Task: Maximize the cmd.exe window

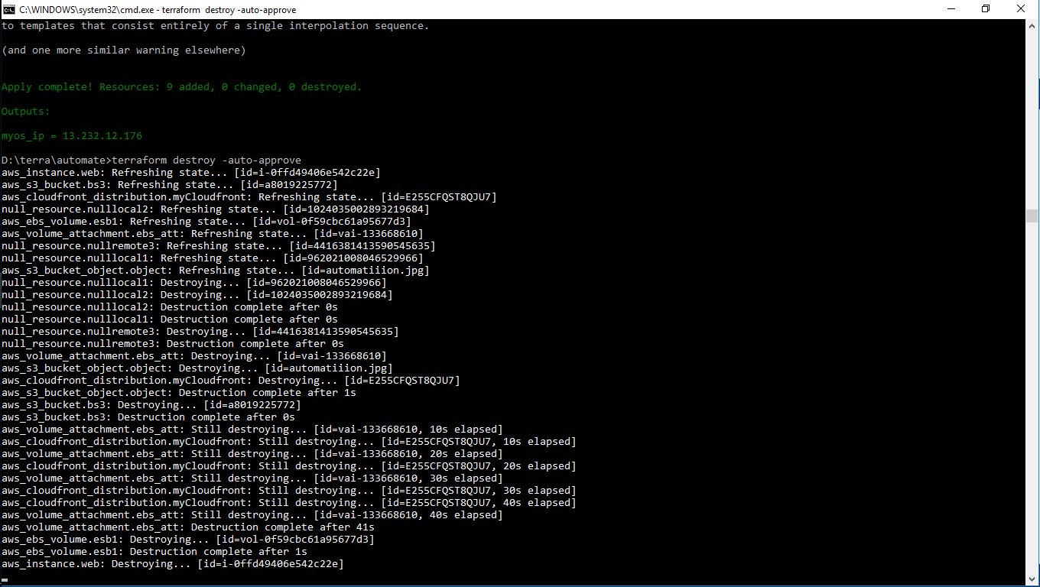Action: pyautogui.click(x=986, y=9)
